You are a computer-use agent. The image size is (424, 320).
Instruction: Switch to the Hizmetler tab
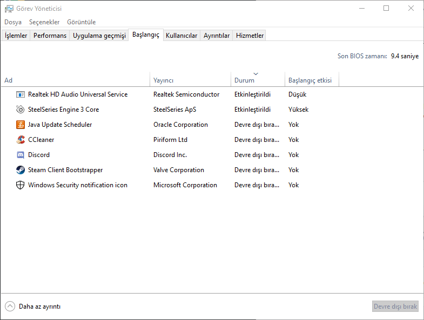click(x=250, y=36)
